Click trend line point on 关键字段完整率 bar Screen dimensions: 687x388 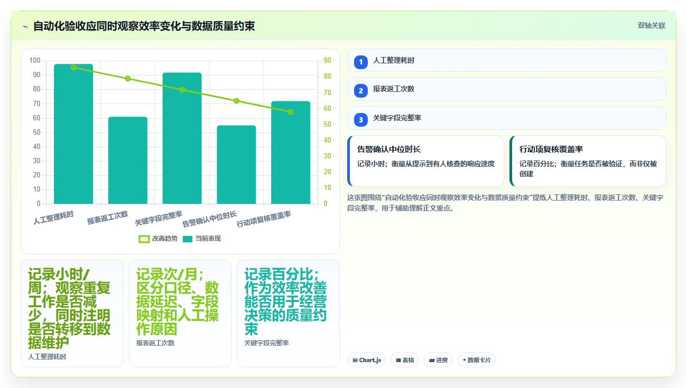tap(182, 90)
